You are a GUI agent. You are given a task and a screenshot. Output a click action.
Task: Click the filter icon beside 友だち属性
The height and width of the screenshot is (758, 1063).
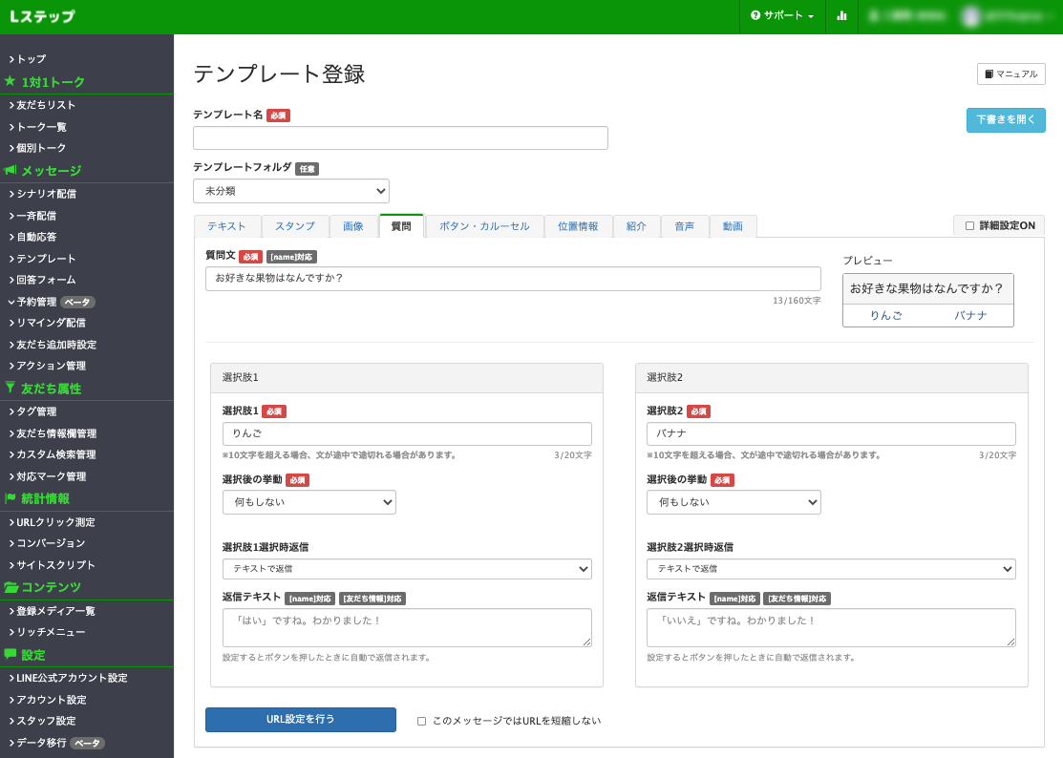[x=10, y=389]
